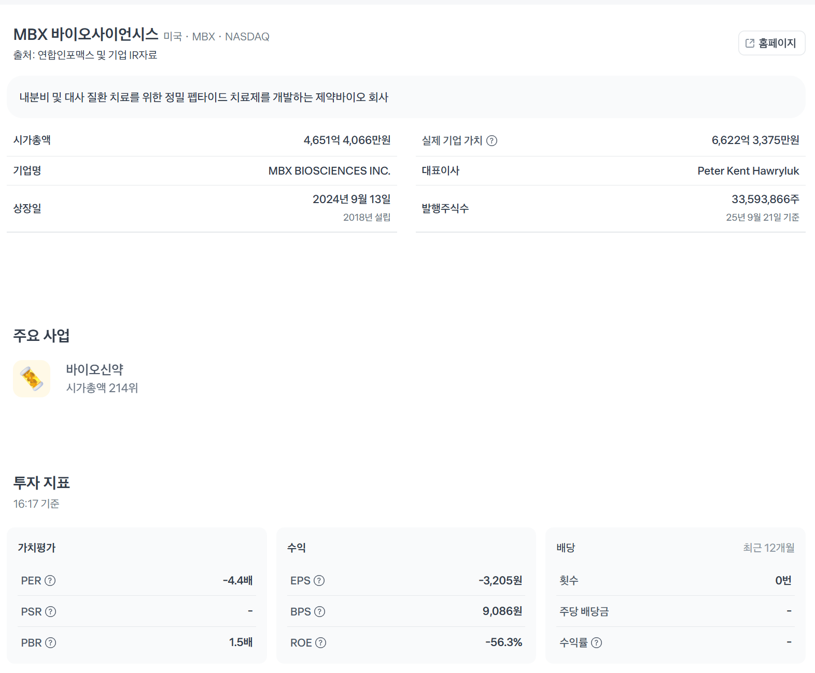Click the 횟수 value 0번
The height and width of the screenshot is (673, 815).
783,580
